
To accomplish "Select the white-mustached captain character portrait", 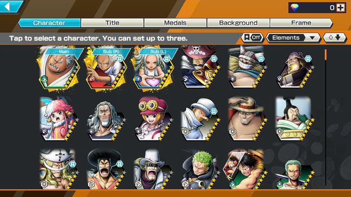I will click(x=59, y=170).
